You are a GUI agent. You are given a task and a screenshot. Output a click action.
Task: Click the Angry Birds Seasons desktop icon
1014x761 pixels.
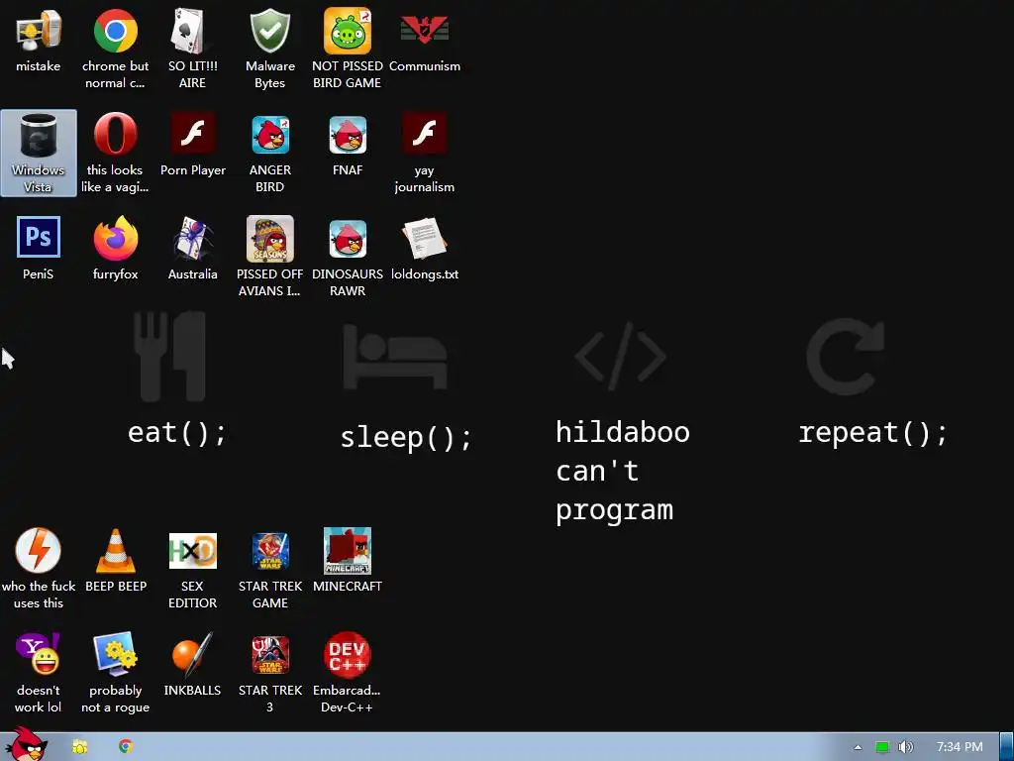point(269,239)
